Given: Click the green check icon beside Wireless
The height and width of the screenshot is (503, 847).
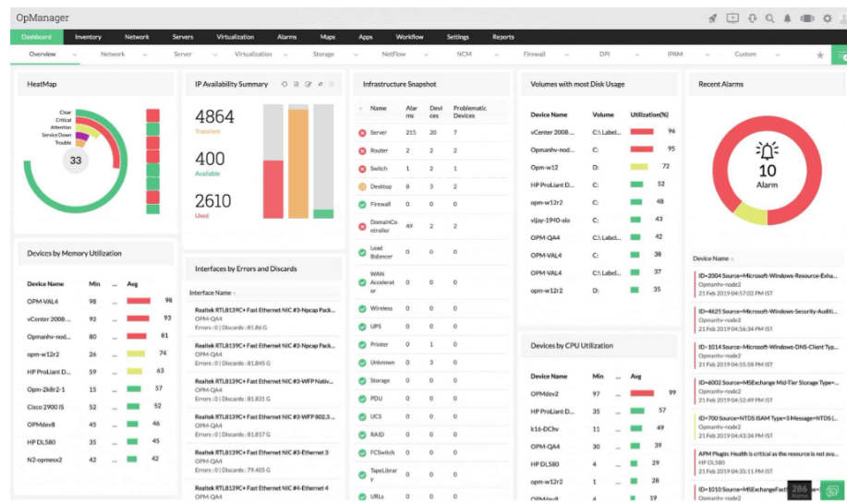Looking at the screenshot, I should pyautogui.click(x=362, y=309).
